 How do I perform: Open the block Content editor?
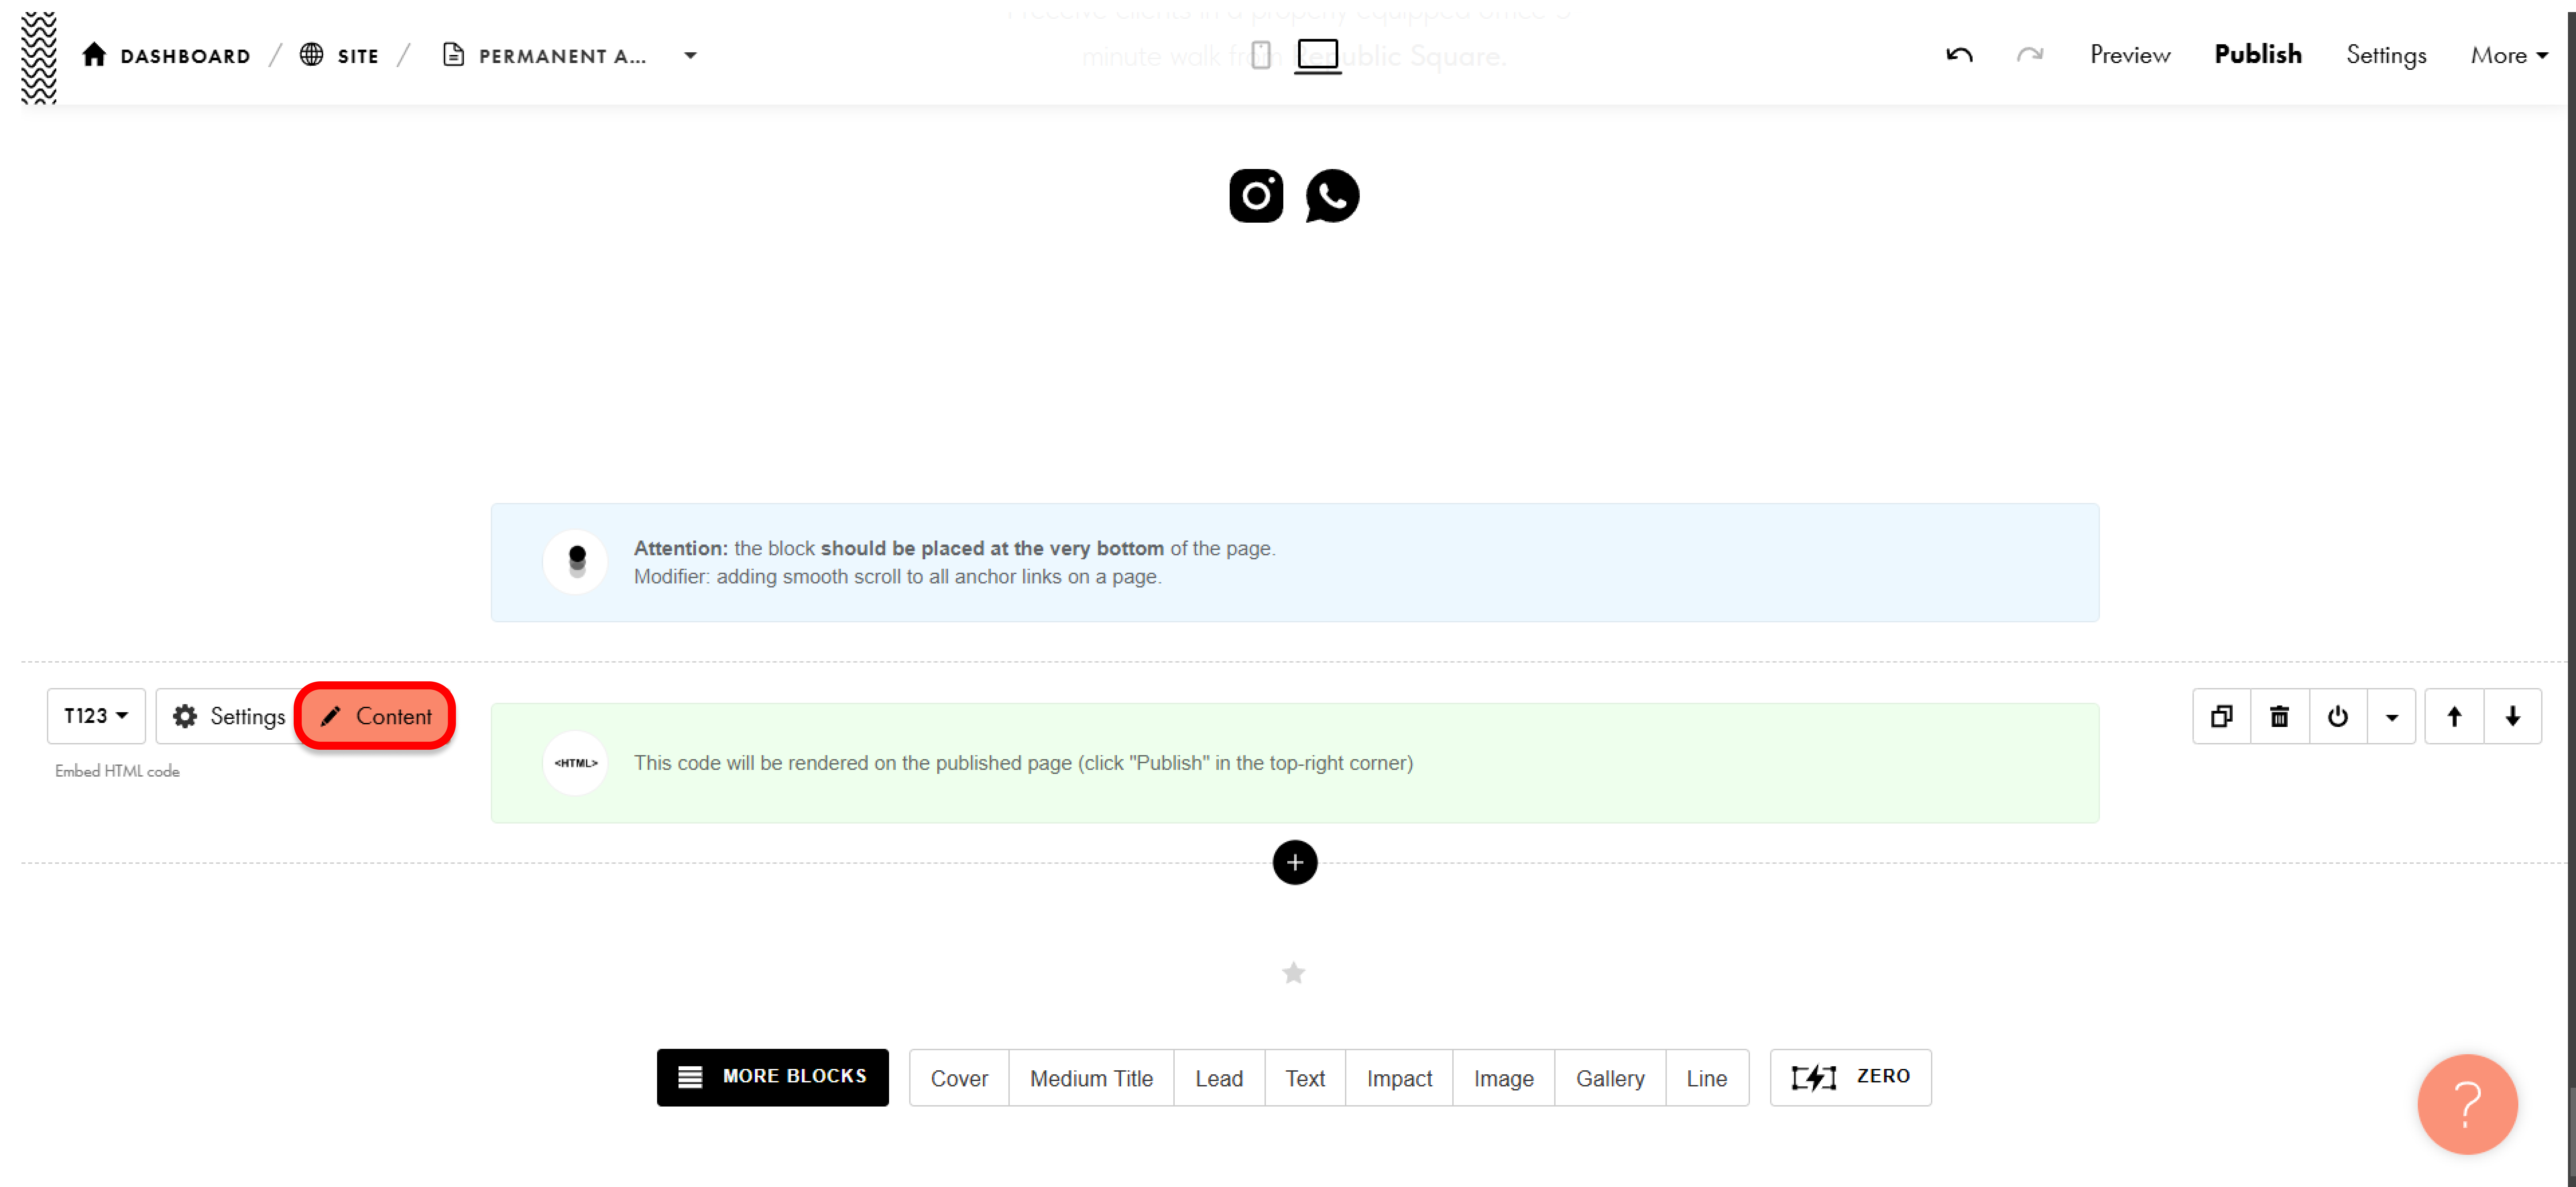click(375, 716)
